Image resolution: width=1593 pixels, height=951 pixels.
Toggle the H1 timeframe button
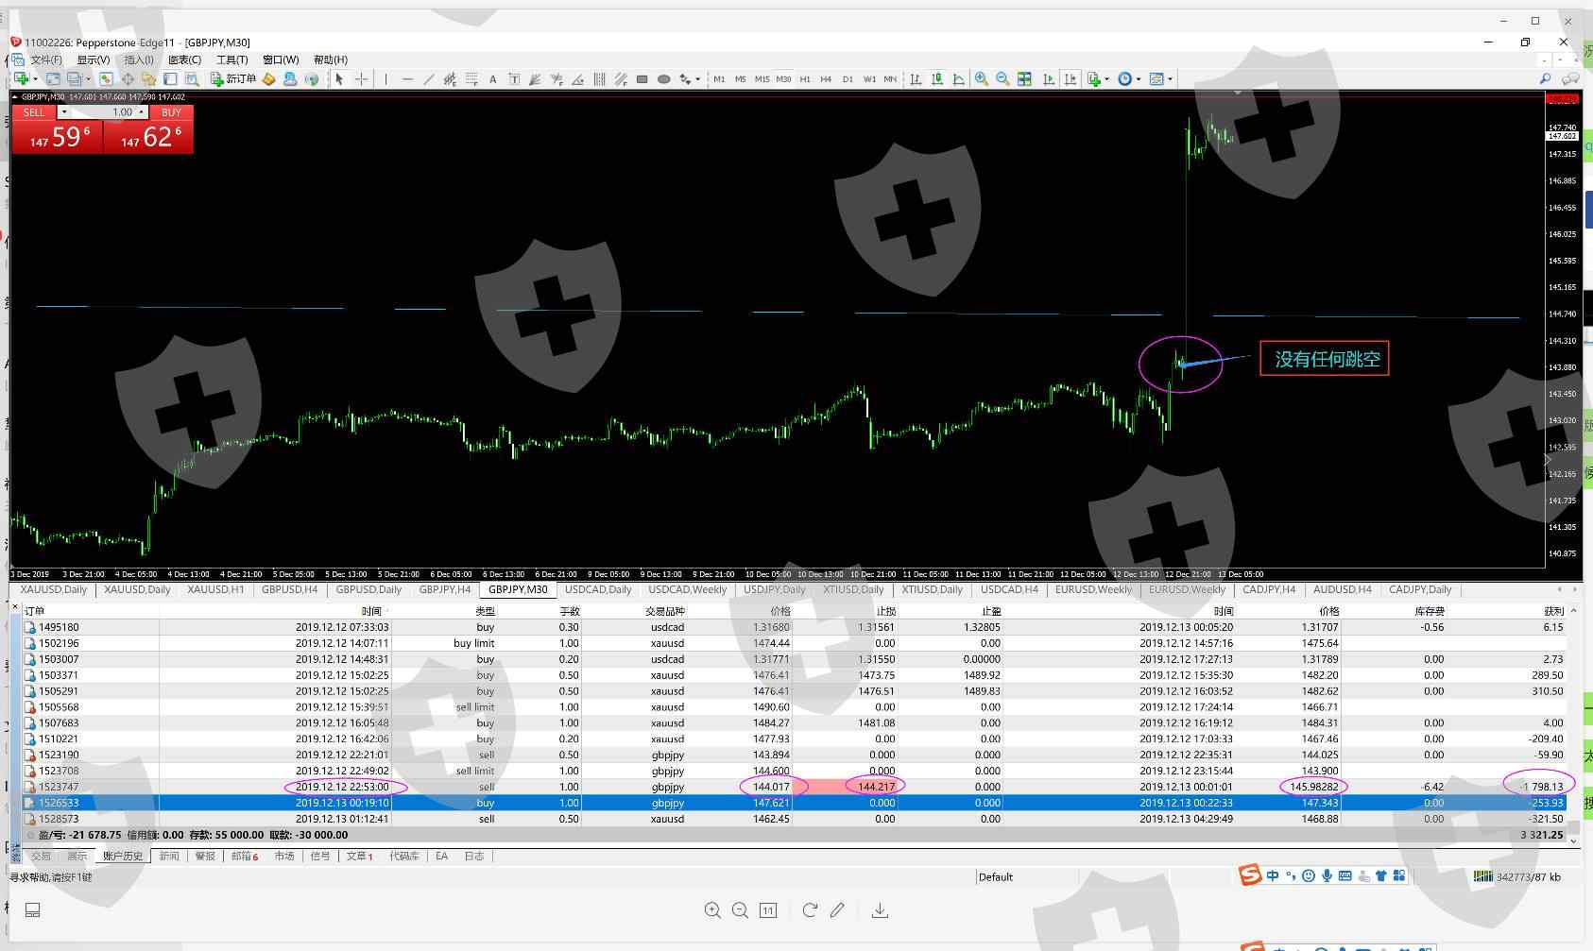coord(805,79)
